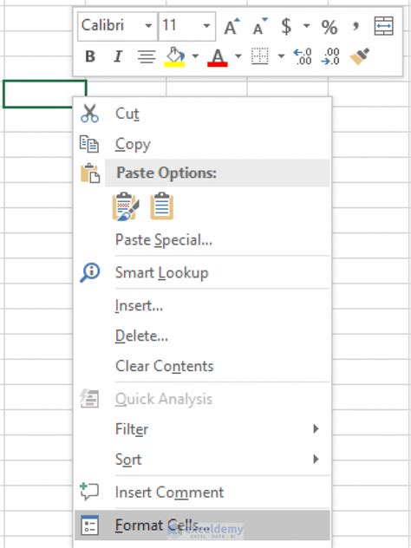Click the Paste with formatting icon
411x548 pixels.
(x=126, y=206)
